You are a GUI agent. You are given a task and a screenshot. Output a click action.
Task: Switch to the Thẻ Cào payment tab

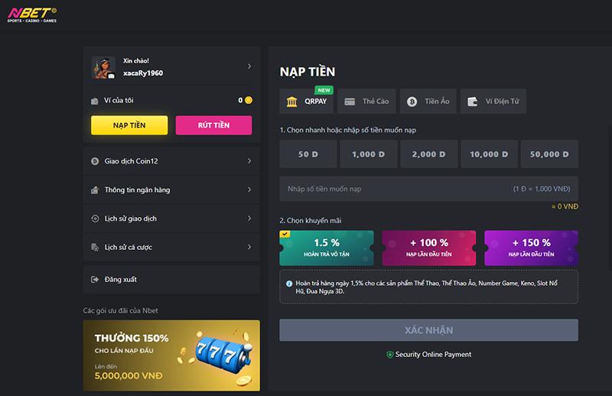tap(366, 101)
